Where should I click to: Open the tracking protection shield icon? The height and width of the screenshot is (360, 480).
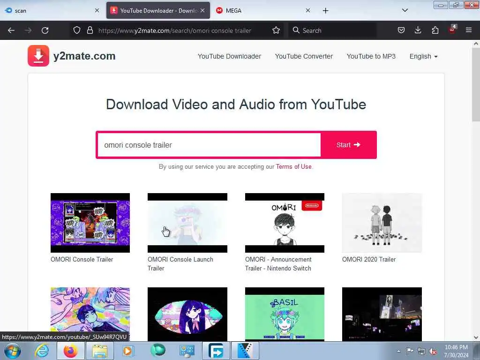pos(77,30)
